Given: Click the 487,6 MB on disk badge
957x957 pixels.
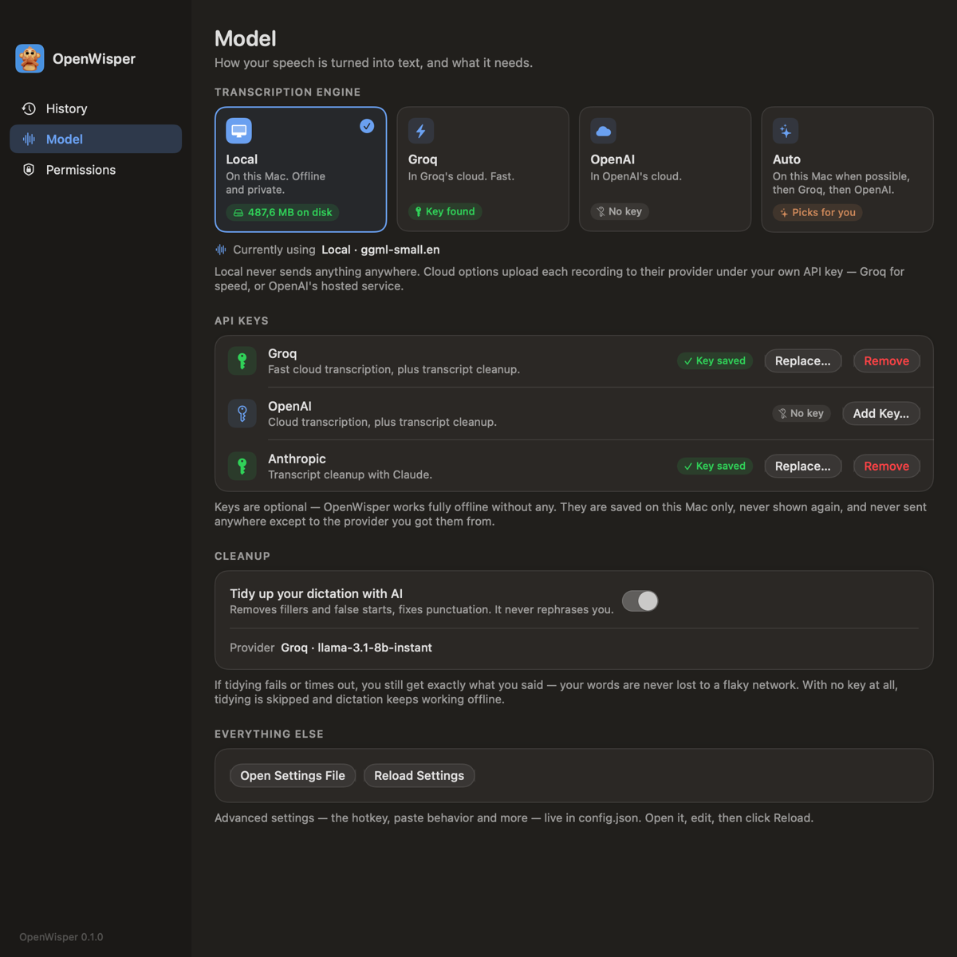Looking at the screenshot, I should (x=283, y=212).
